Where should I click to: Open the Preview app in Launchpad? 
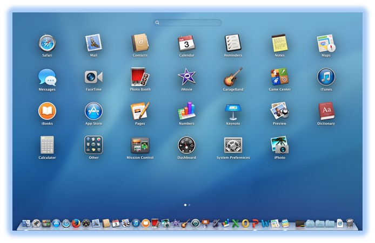pyautogui.click(x=279, y=111)
